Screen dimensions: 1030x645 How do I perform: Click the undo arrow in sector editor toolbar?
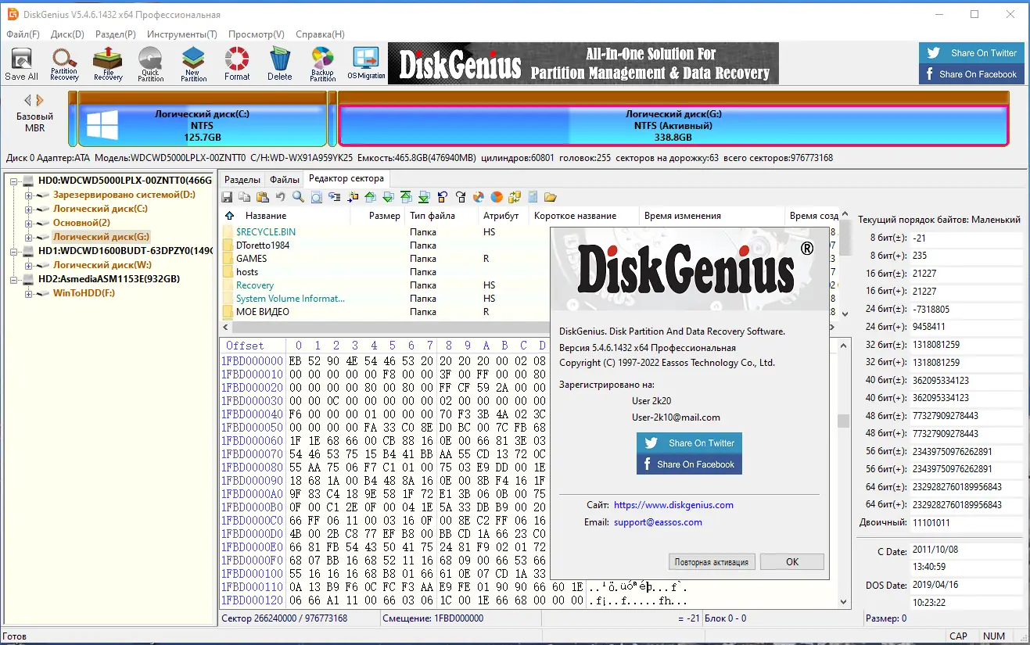click(x=281, y=197)
